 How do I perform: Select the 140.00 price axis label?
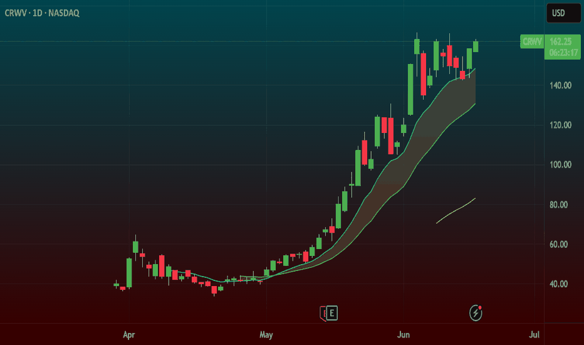[561, 85]
